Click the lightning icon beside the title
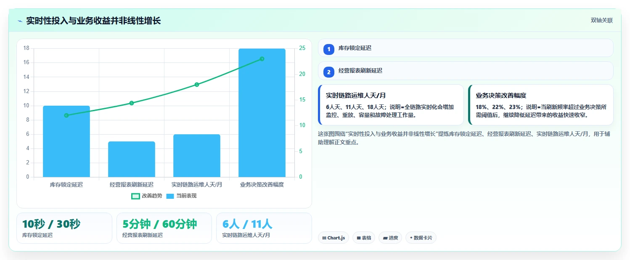The height and width of the screenshot is (260, 630). tap(20, 21)
